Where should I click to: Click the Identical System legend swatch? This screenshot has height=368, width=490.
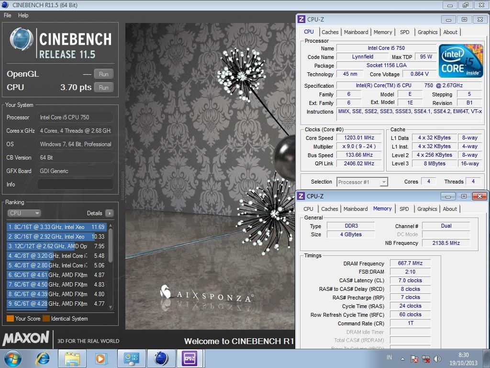pyautogui.click(x=46, y=319)
